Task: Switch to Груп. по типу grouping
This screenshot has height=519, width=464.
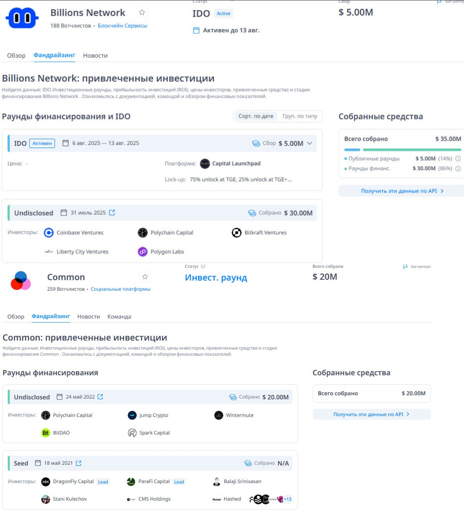Action: (x=300, y=116)
